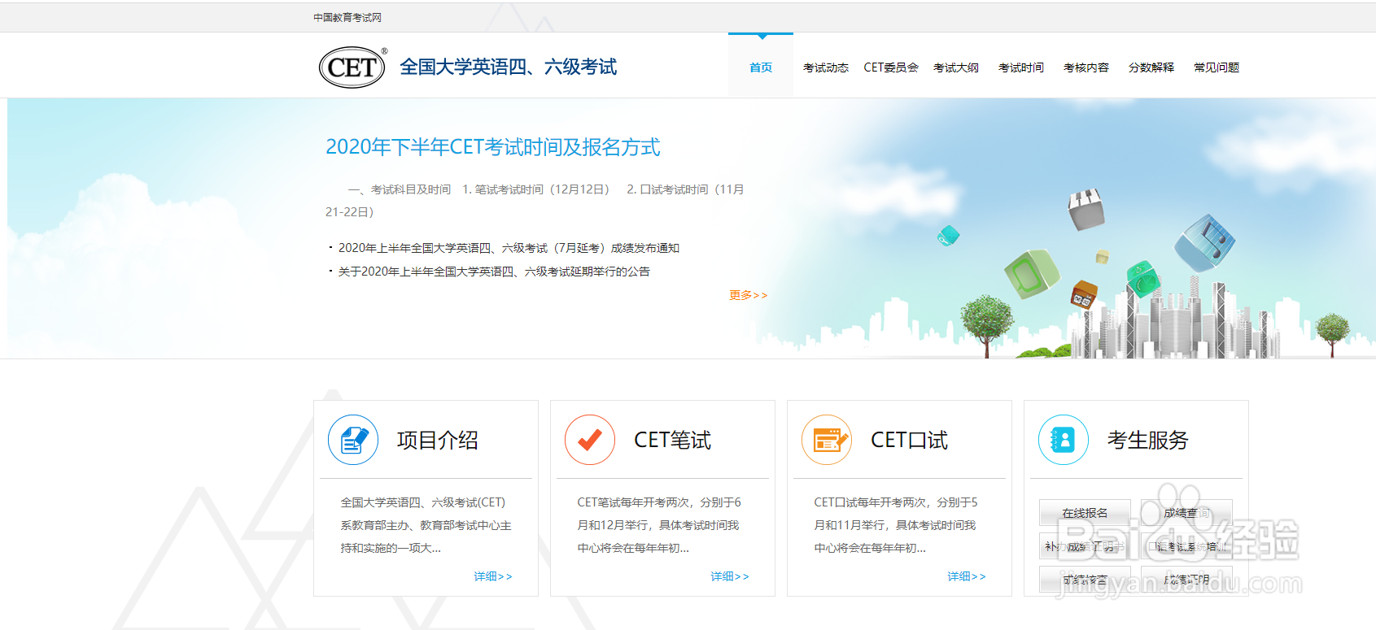Image resolution: width=1376 pixels, height=630 pixels.
Task: Open the 常见问题 menu item
Action: click(x=1217, y=67)
